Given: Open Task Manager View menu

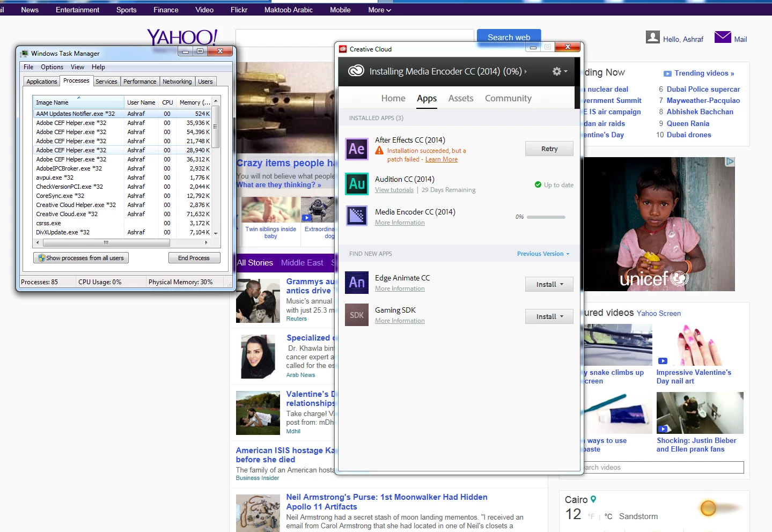Looking at the screenshot, I should [x=77, y=67].
